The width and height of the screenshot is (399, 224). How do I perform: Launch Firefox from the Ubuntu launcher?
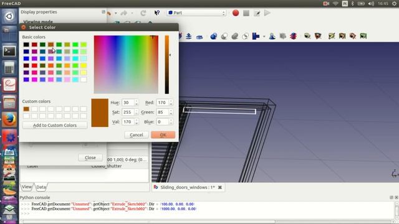click(9, 119)
